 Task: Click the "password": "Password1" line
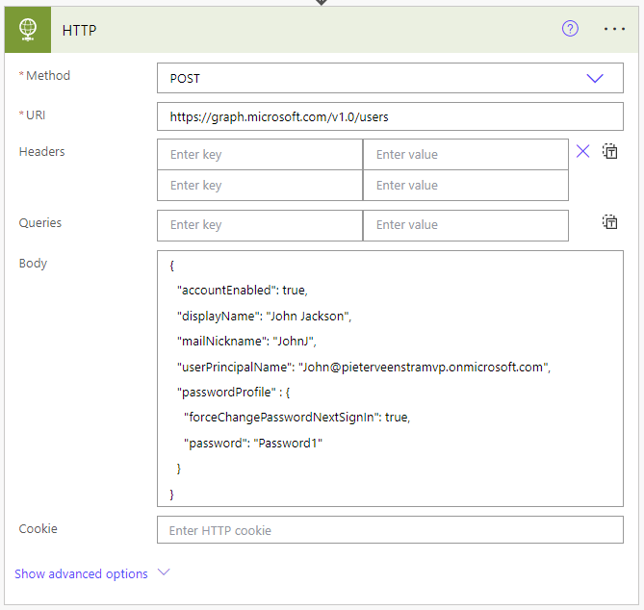(x=253, y=444)
